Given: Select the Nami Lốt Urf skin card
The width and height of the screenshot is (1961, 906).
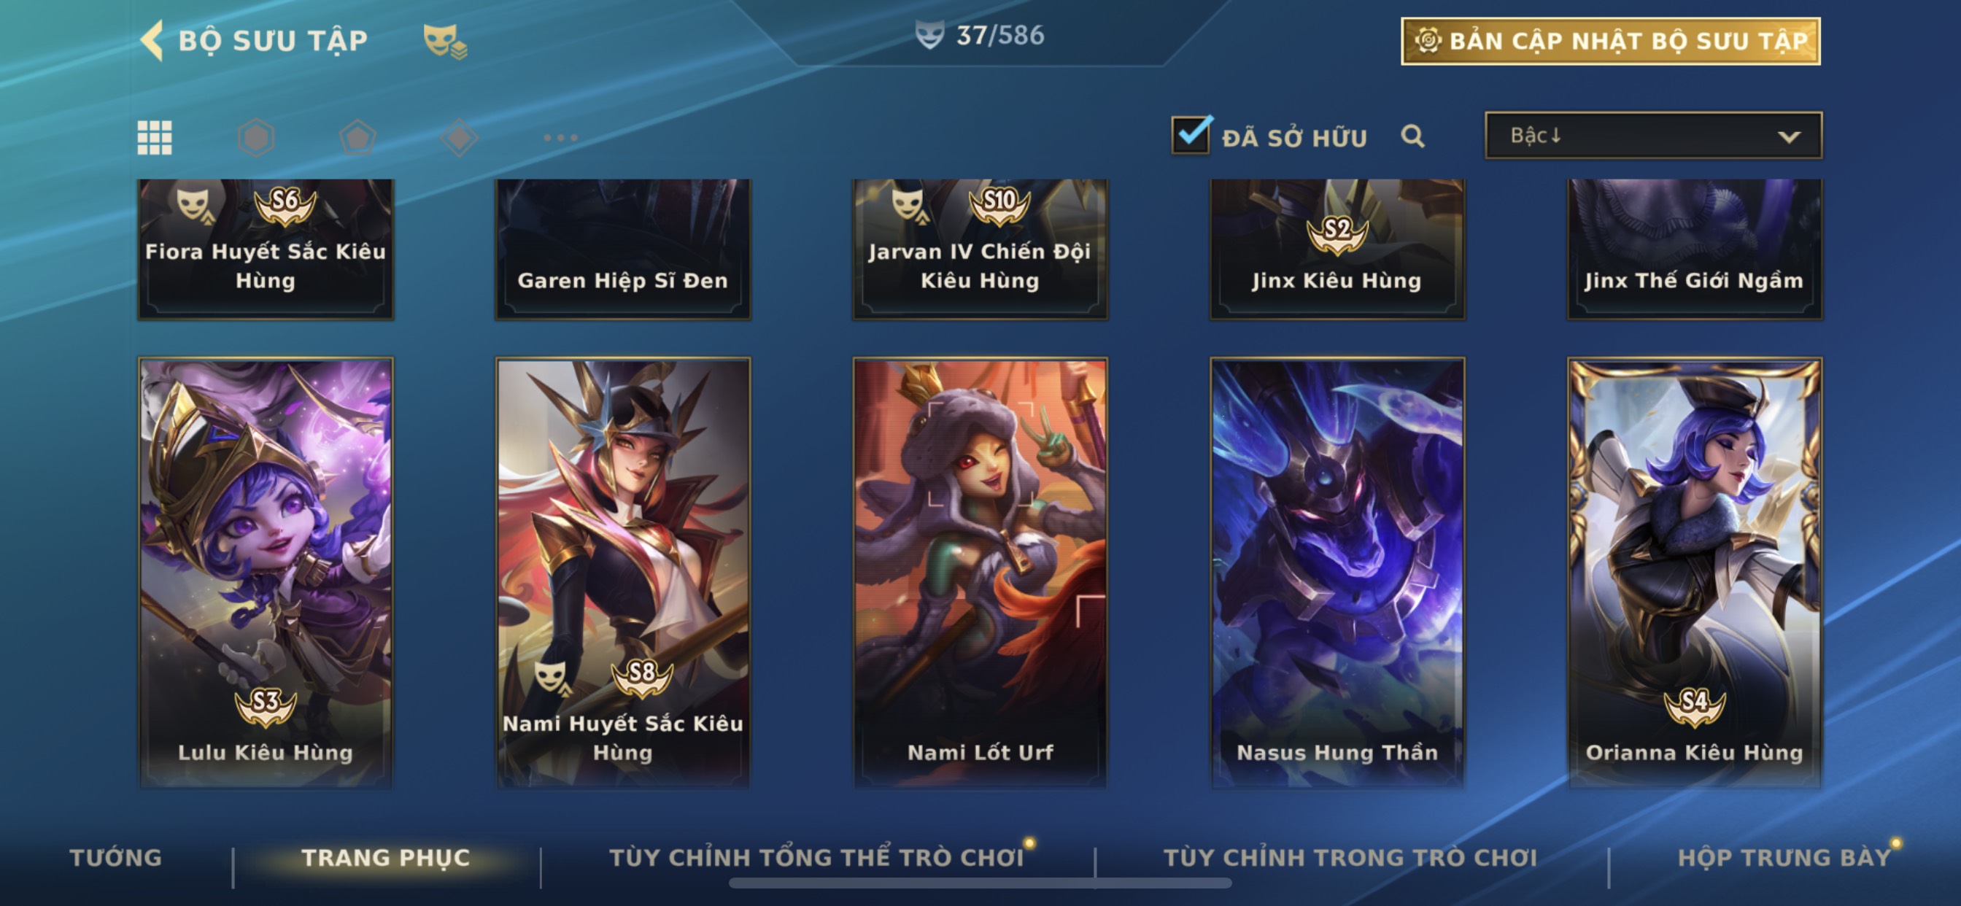Looking at the screenshot, I should pyautogui.click(x=980, y=573).
